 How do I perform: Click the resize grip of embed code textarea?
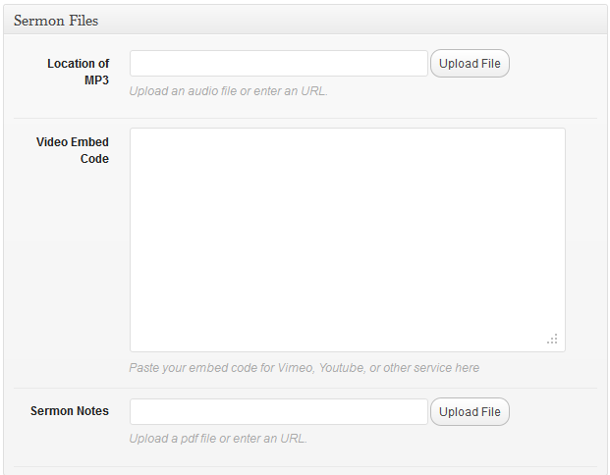pos(552,339)
